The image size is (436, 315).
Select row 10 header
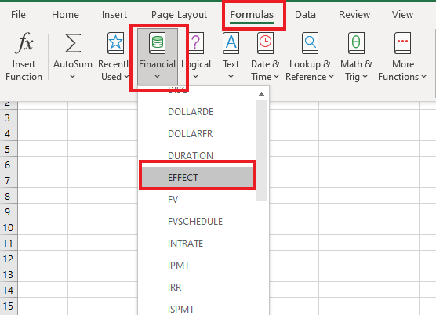click(x=9, y=227)
